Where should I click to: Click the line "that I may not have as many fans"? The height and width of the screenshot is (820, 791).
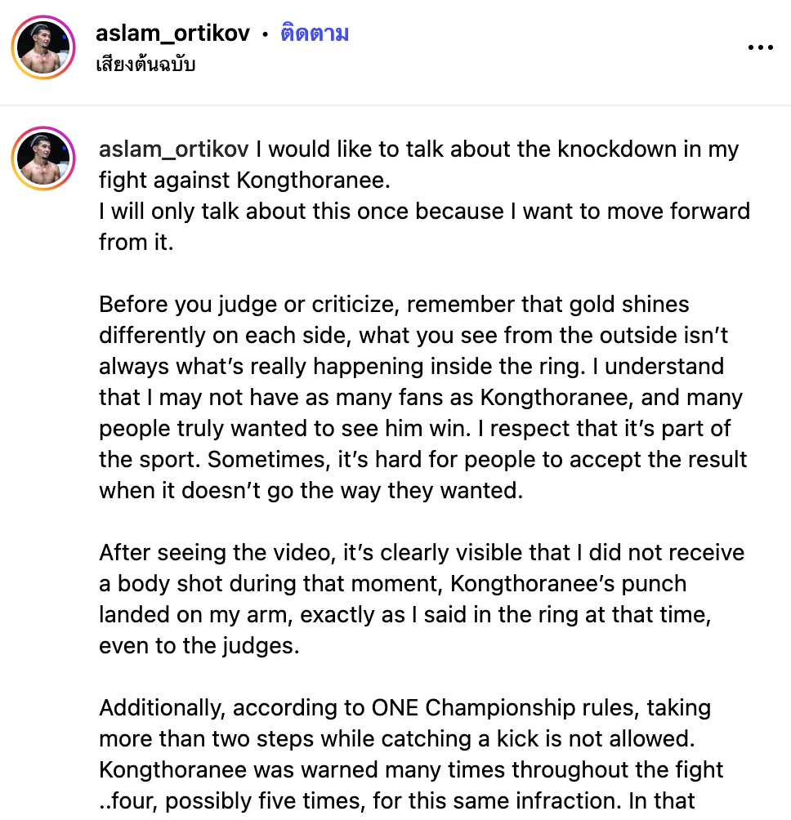(x=421, y=398)
